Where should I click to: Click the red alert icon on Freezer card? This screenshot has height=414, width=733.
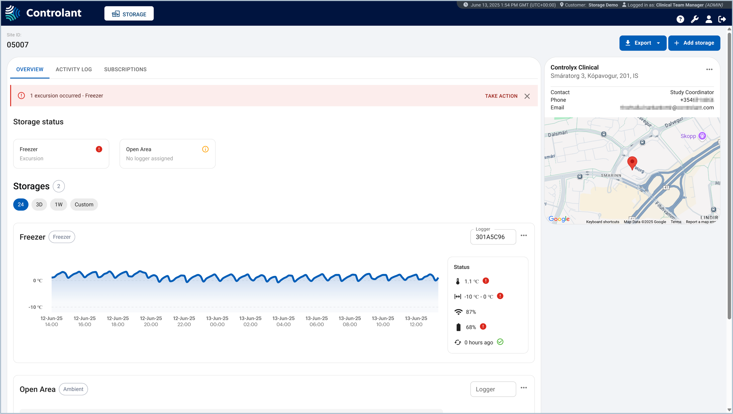99,149
